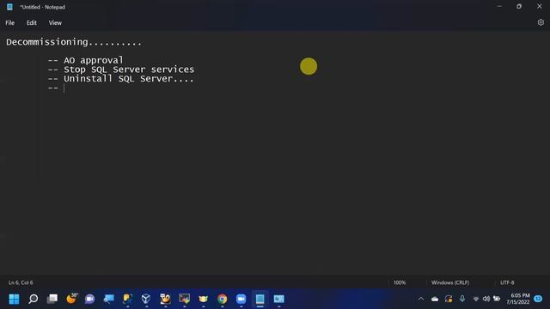
Task: Open the Edit menu
Action: pyautogui.click(x=32, y=23)
